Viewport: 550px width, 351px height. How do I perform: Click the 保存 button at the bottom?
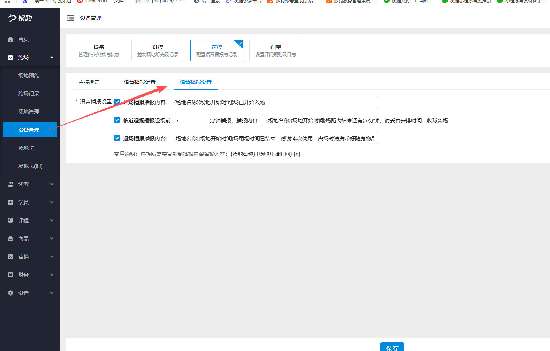(392, 347)
